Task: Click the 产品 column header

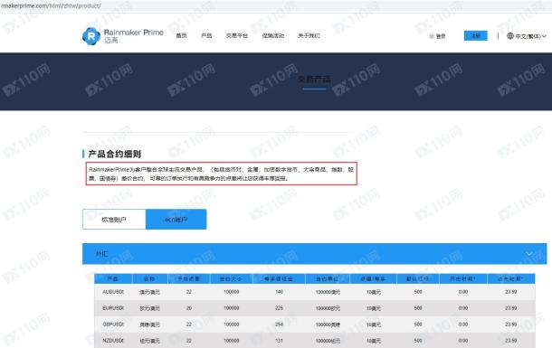Action: [x=112, y=278]
